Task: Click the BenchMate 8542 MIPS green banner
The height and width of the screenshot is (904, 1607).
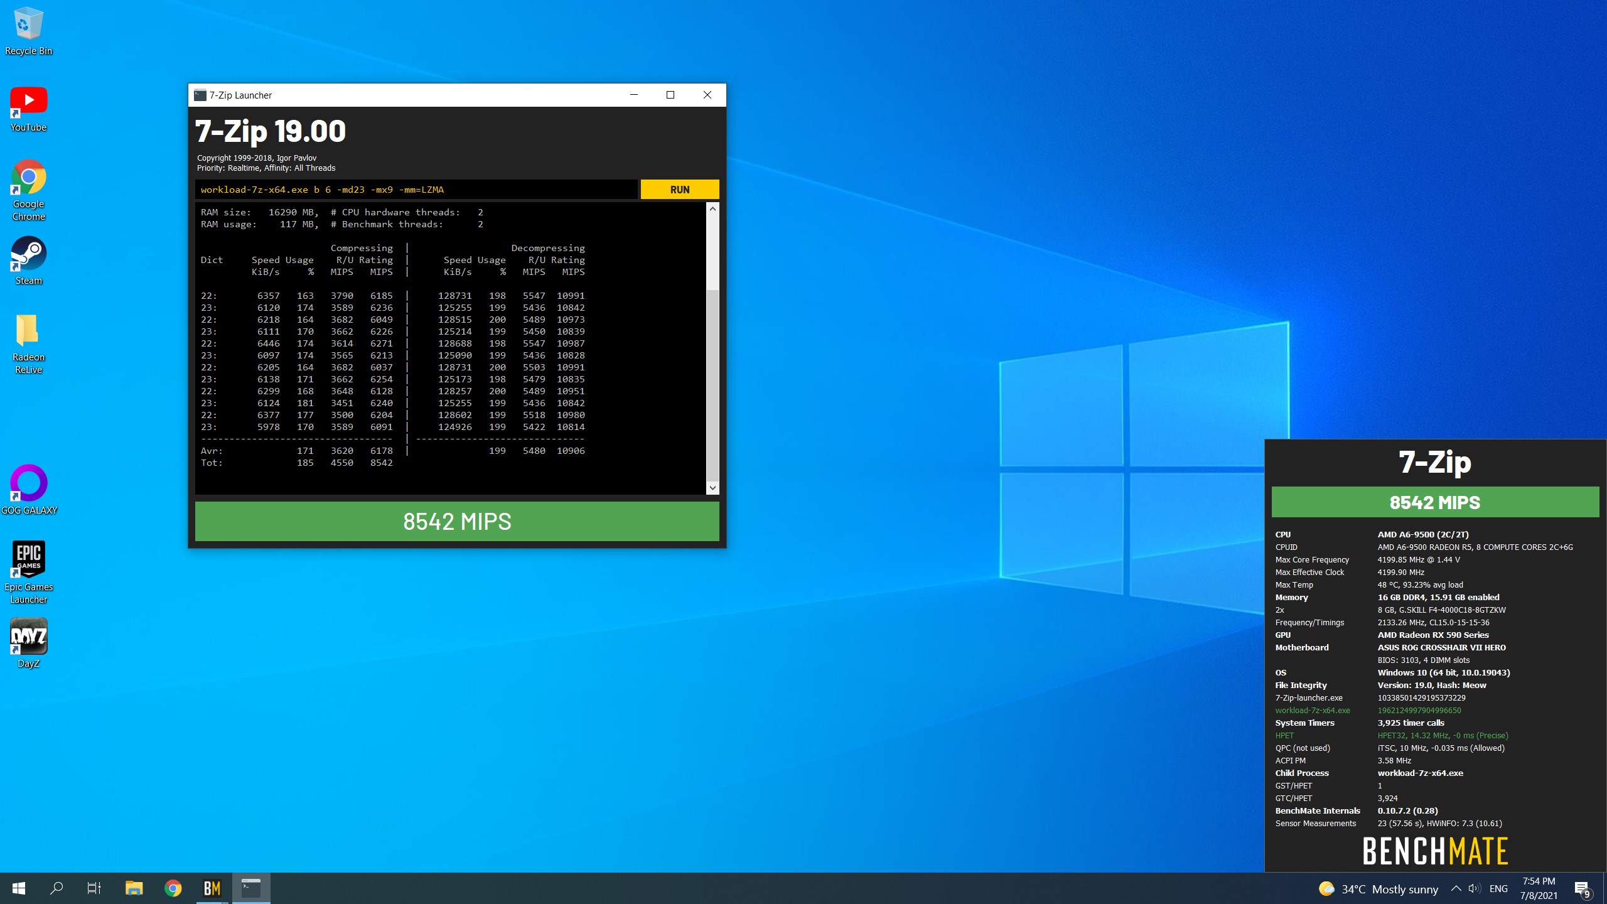Action: [1435, 502]
